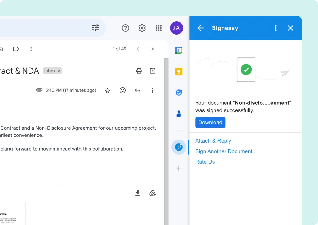Go back in the Signeasy panel

(x=200, y=28)
